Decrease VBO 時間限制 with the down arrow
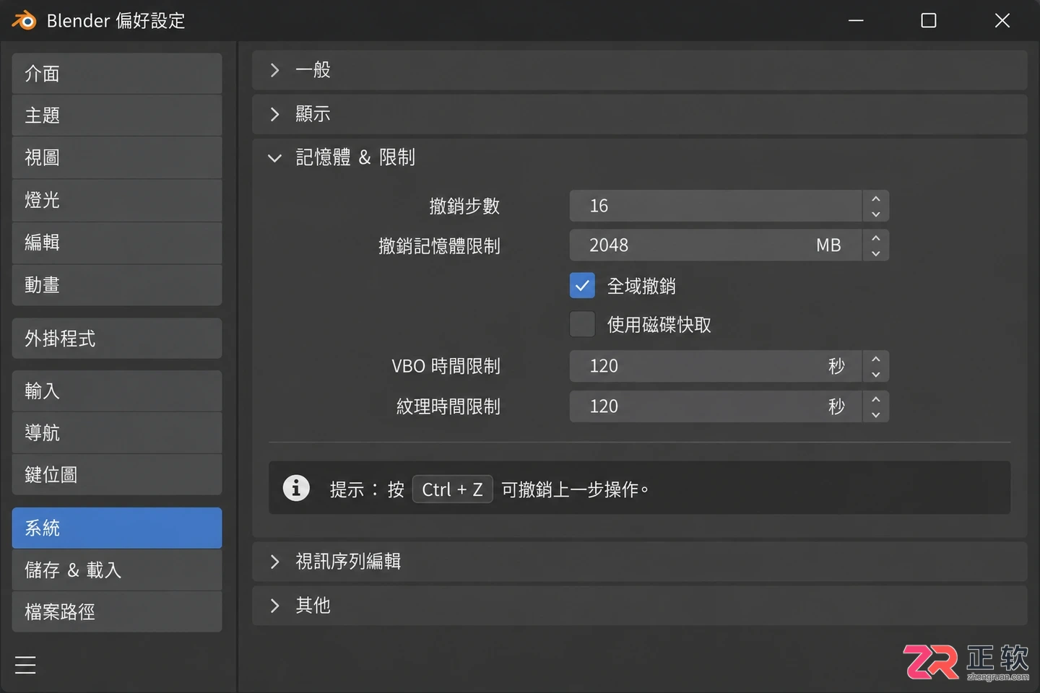 876,374
